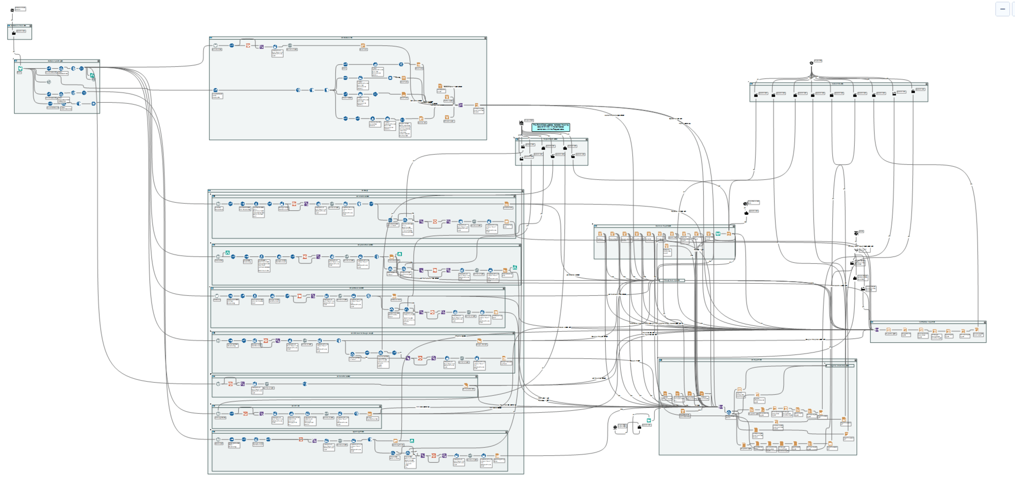Select the gear interface tool beside the cyan comment
The width and height of the screenshot is (1015, 501).
[522, 123]
